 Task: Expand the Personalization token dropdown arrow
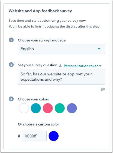(x=100, y=66)
